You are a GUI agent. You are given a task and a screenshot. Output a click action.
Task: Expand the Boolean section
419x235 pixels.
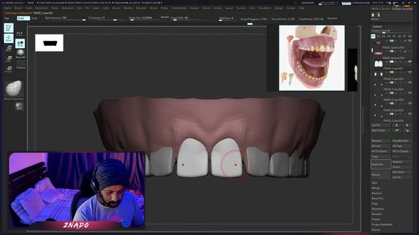click(377, 193)
